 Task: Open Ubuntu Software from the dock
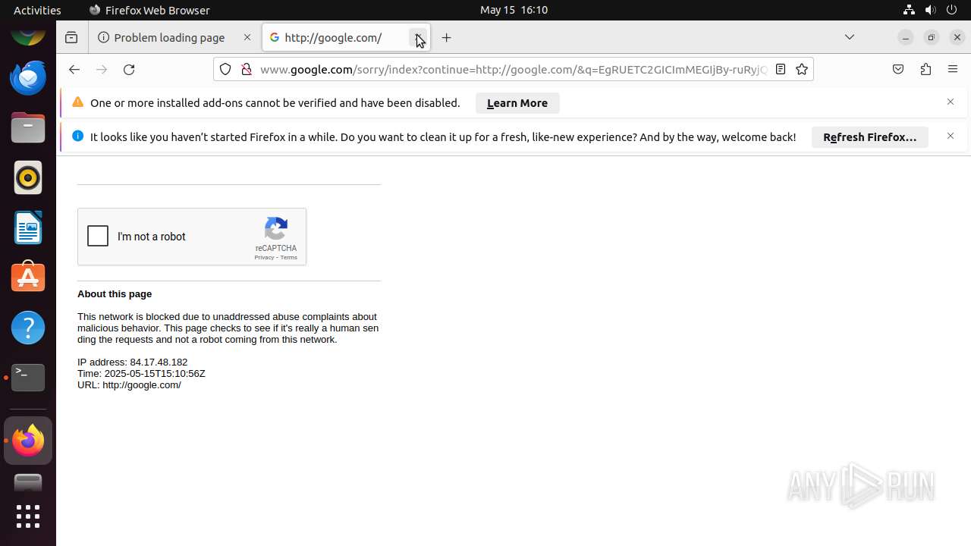pyautogui.click(x=28, y=278)
